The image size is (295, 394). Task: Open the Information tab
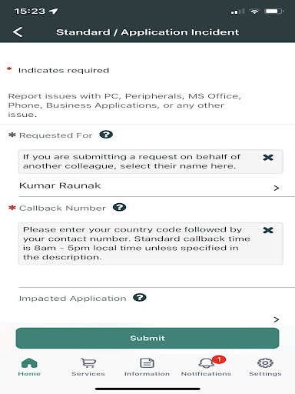click(x=147, y=367)
